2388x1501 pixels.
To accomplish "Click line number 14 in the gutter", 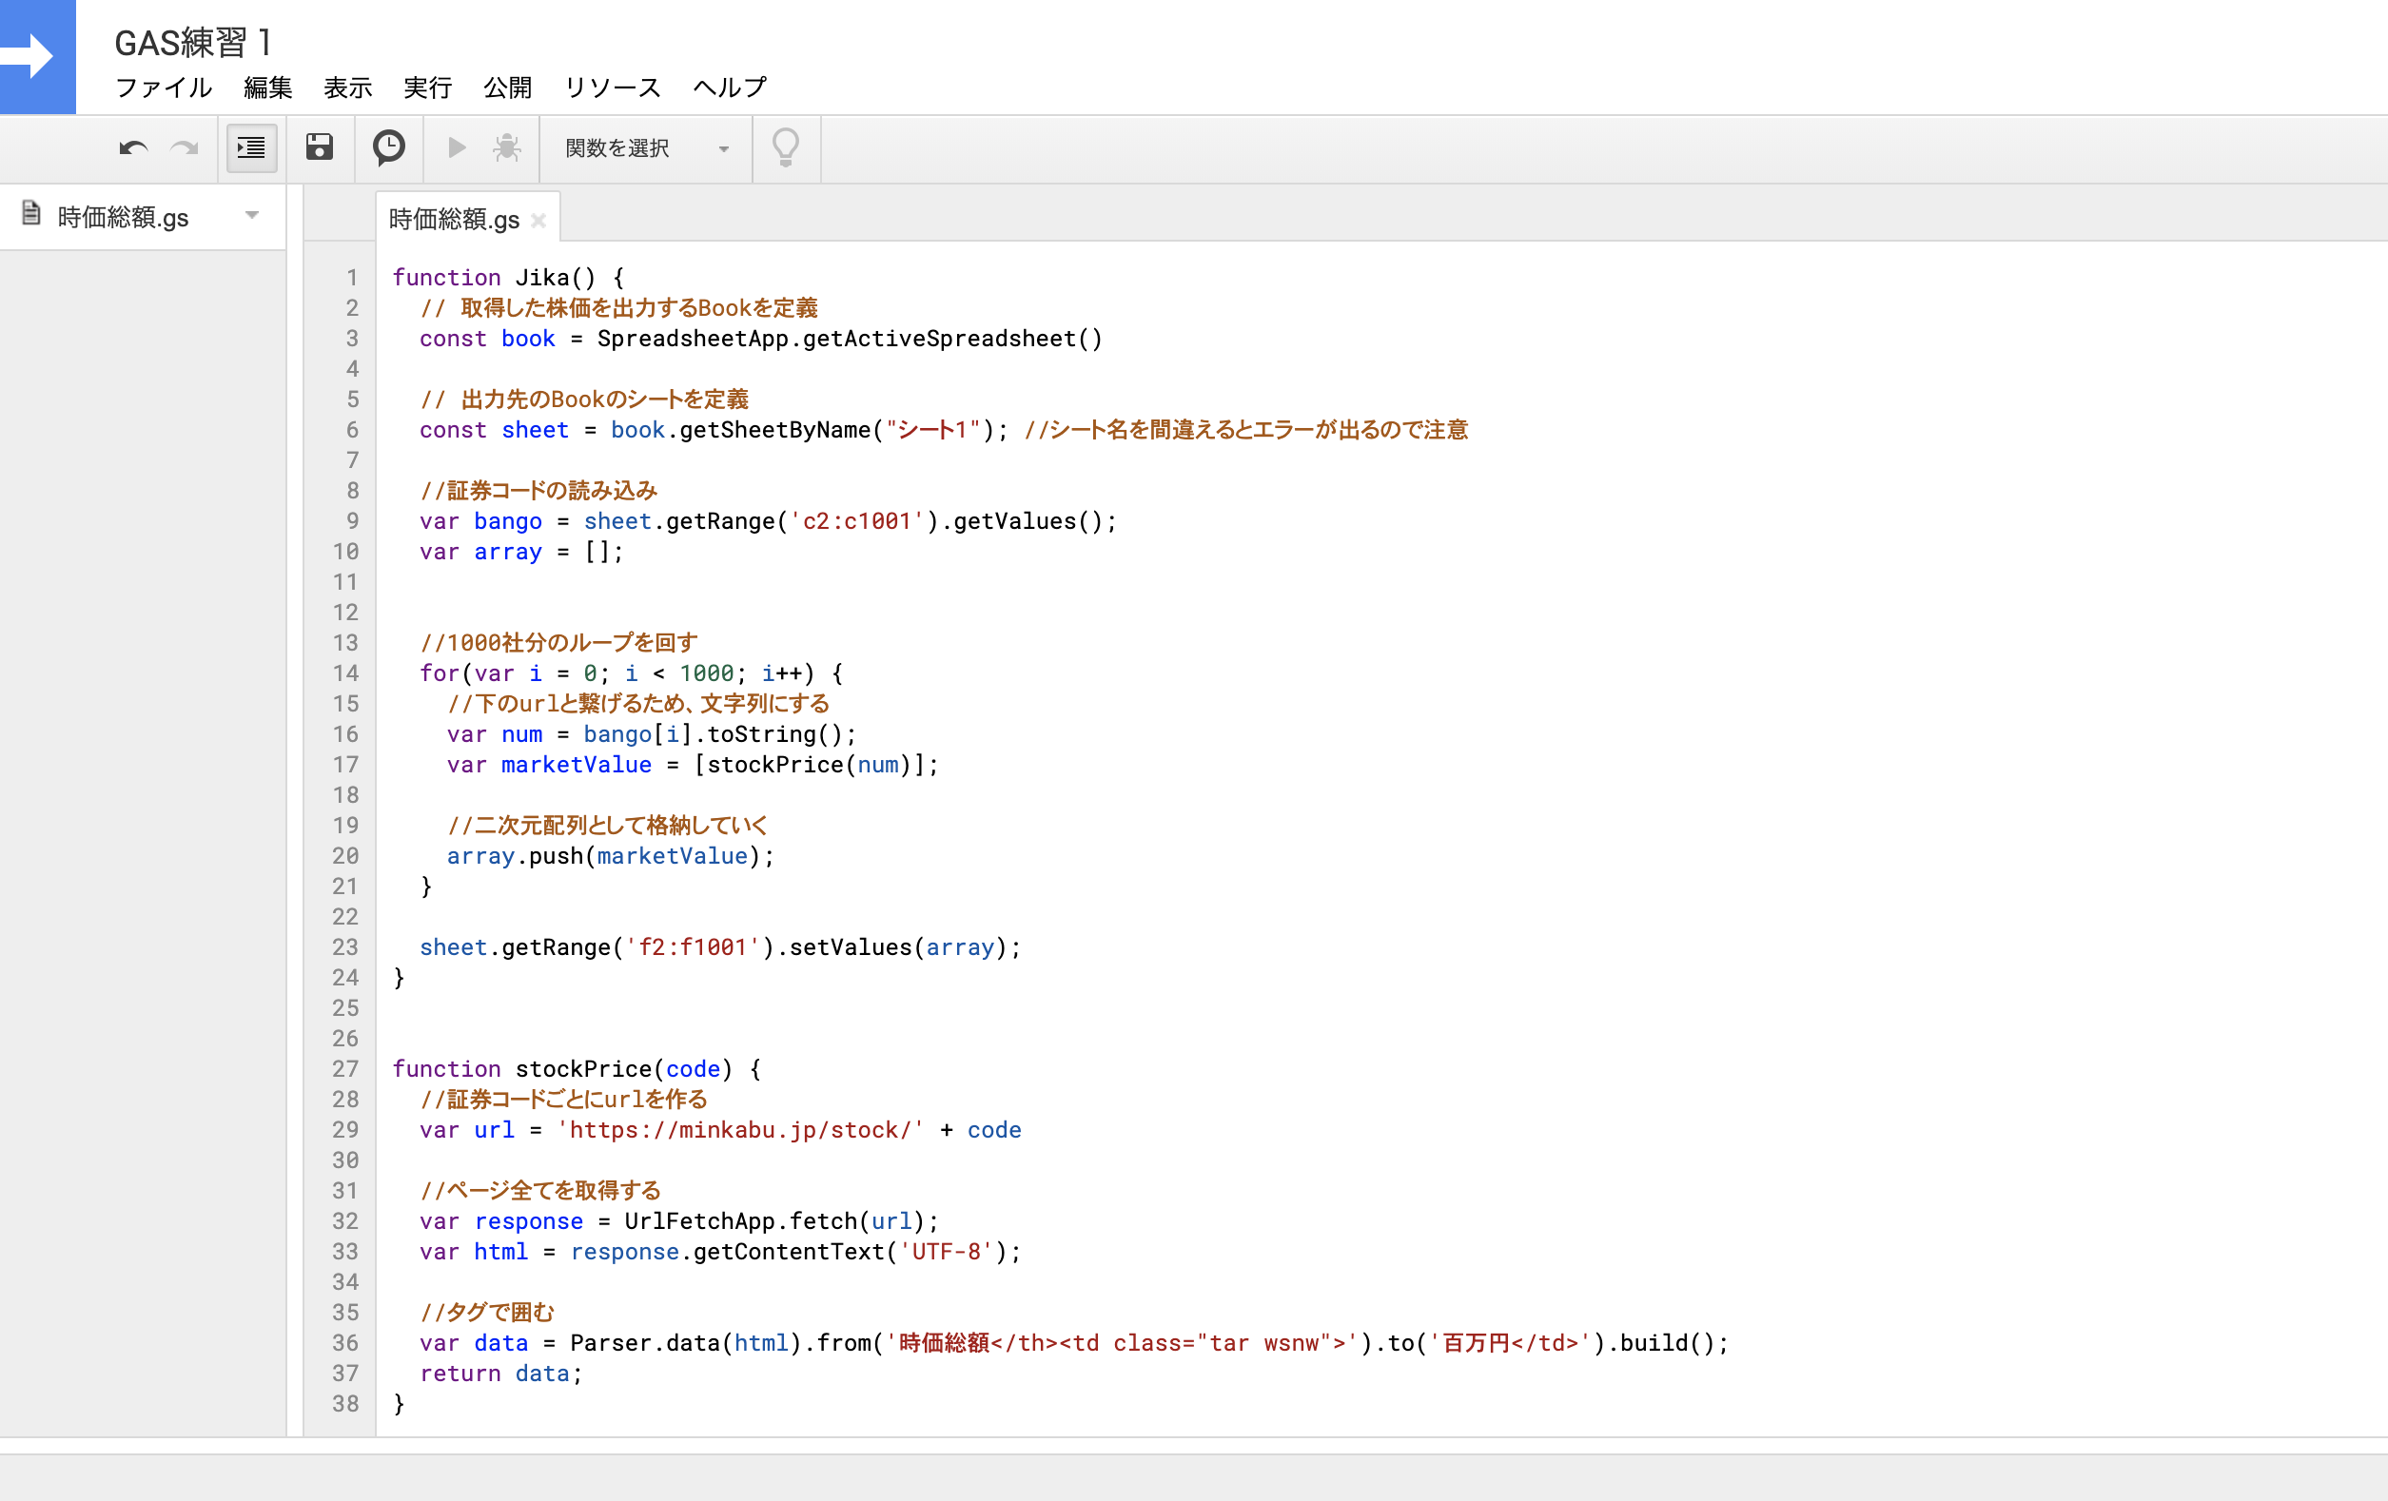I will pyautogui.click(x=345, y=673).
